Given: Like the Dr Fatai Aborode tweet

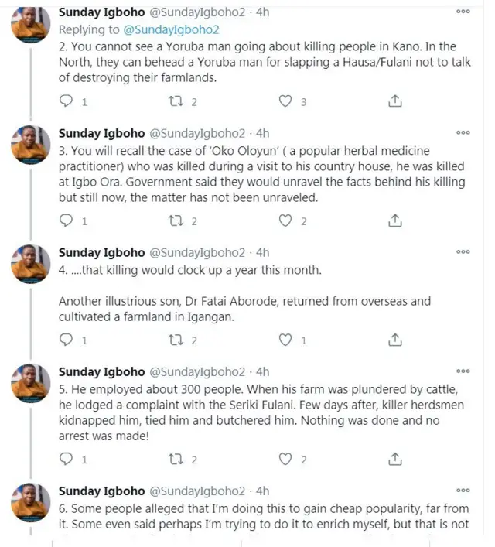Looking at the screenshot, I should click(286, 340).
